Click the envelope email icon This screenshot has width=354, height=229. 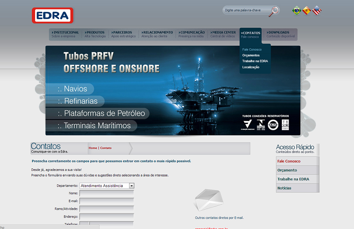point(209,200)
